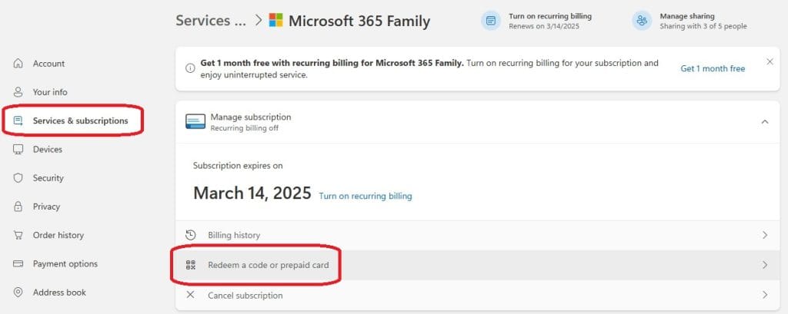The height and width of the screenshot is (314, 788).
Task: Open Privacy in the sidebar
Action: click(x=46, y=207)
